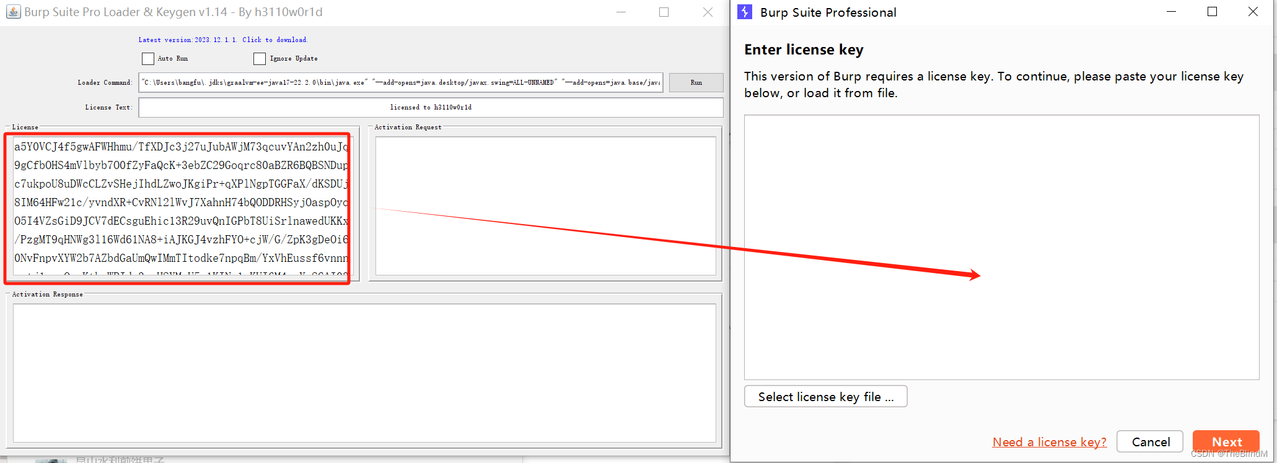Click the Activation Request panel label
This screenshot has height=463, width=1277.
click(408, 127)
